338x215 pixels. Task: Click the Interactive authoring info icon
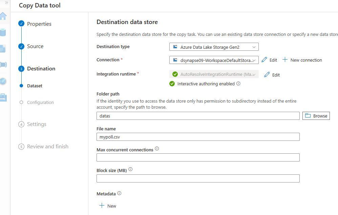click(238, 84)
